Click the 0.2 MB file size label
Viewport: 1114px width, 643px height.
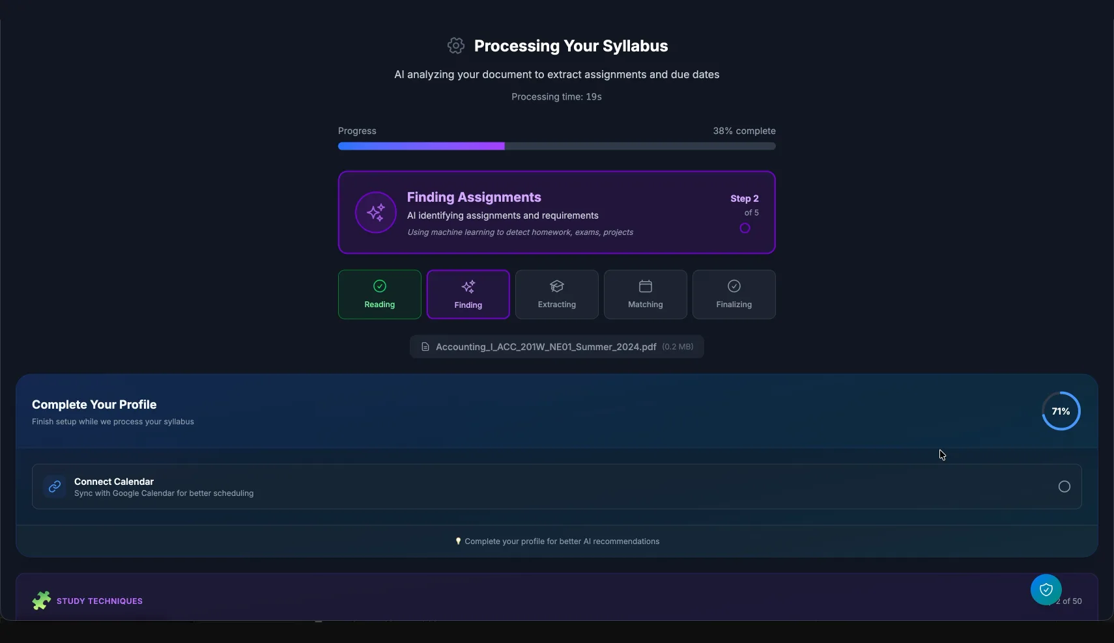[x=678, y=347]
